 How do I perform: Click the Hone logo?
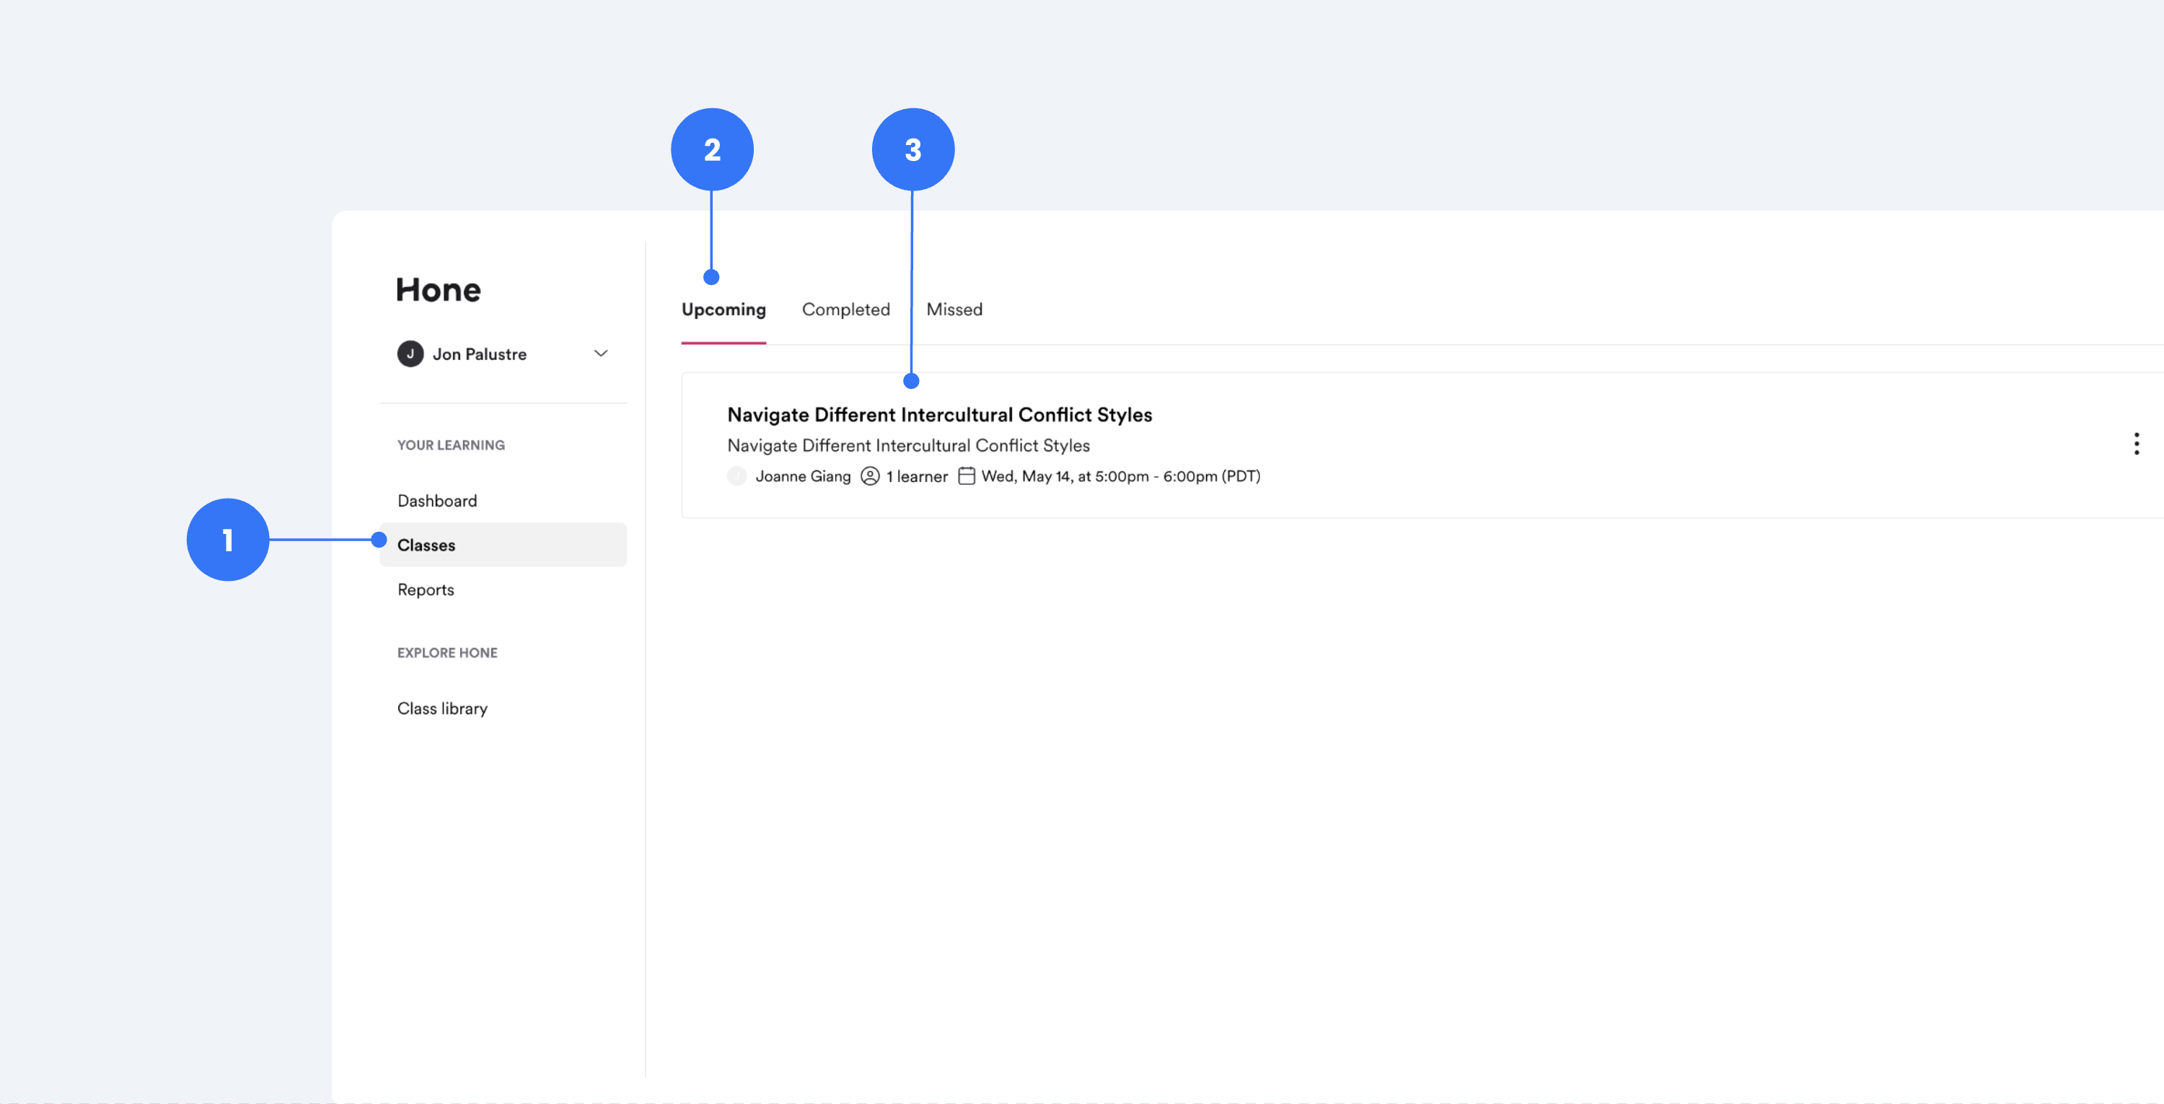(438, 290)
